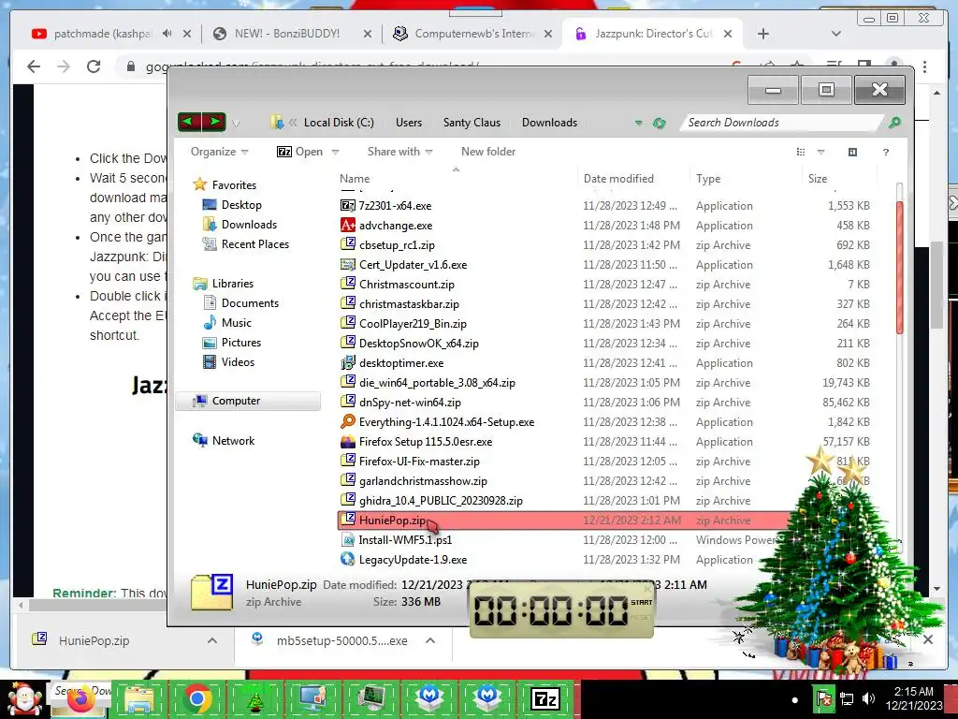Click Santy Claus in the address breadcrumb
Screen dimensions: 958x719
click(x=472, y=123)
